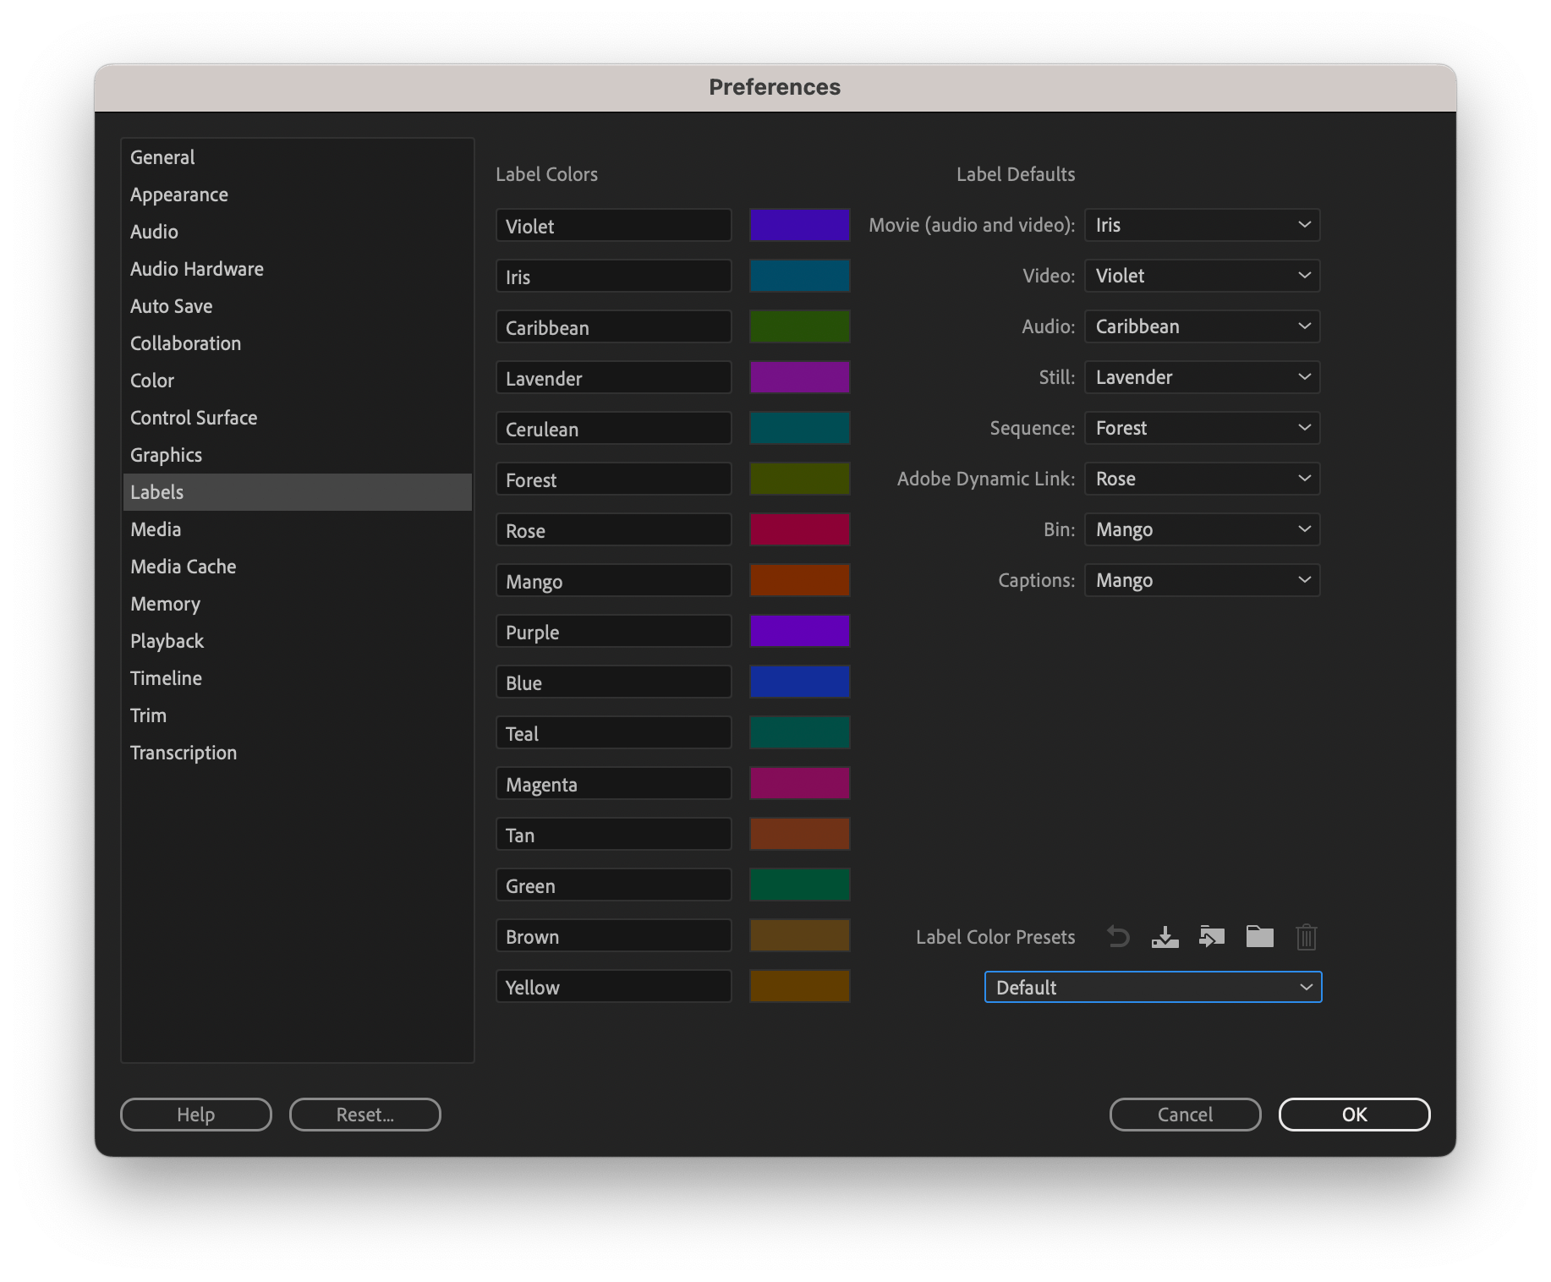Open the Default preset dropdown
Screen dimensions: 1551x1282
1153,987
